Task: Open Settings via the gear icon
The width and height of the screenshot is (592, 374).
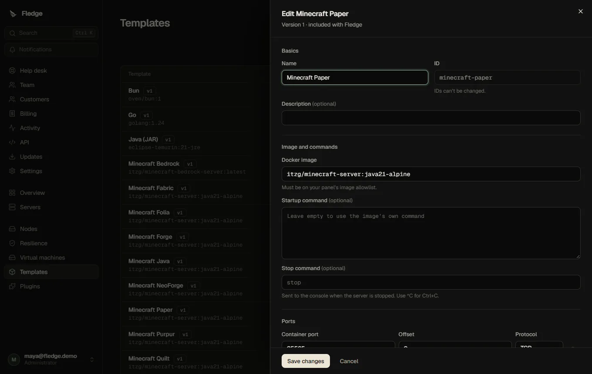Action: pos(12,171)
